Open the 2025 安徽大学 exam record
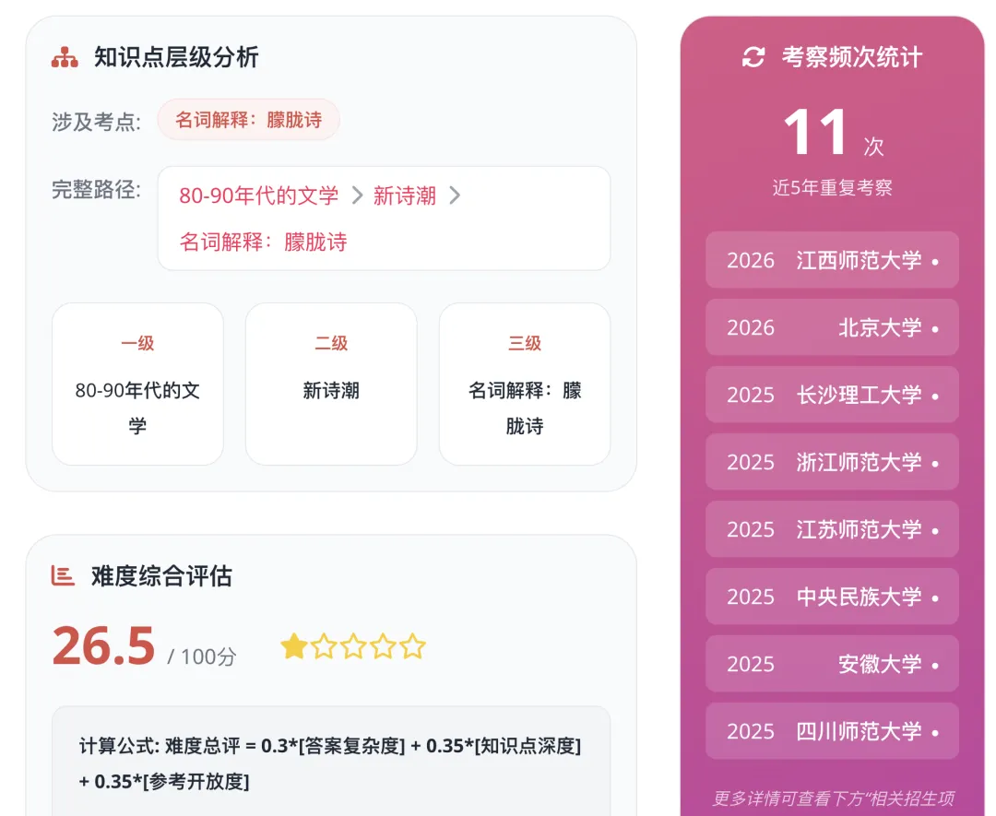Image resolution: width=996 pixels, height=816 pixels. pyautogui.click(x=832, y=664)
